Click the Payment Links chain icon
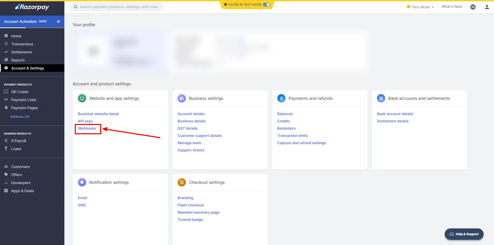The width and height of the screenshot is (494, 245). 6,100
